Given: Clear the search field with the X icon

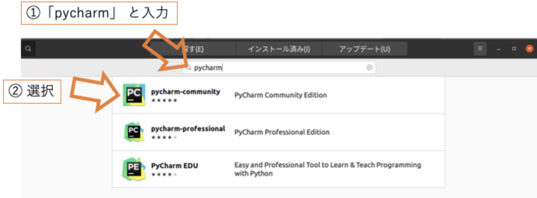Looking at the screenshot, I should click(x=369, y=67).
